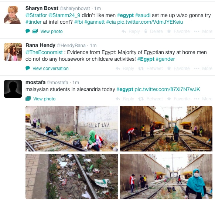
Task: Click speech bubble icon on Sharyn Bovat's tweet
Action: point(28,31)
